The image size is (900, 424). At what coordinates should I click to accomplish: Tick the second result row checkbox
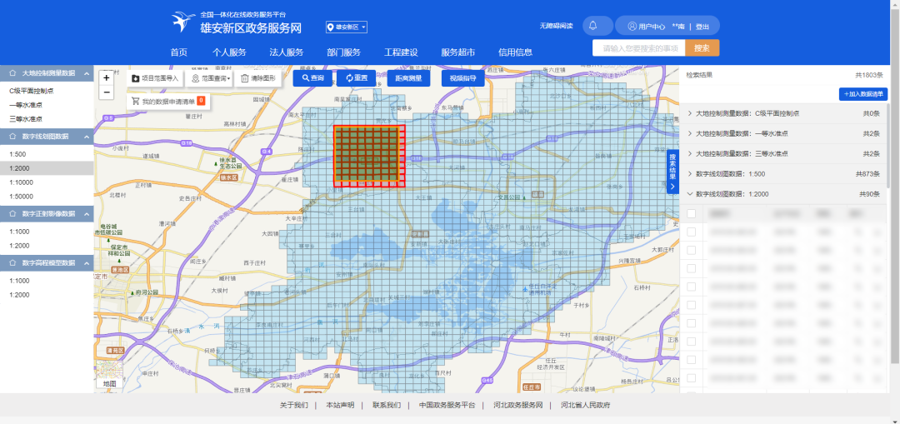pos(692,250)
